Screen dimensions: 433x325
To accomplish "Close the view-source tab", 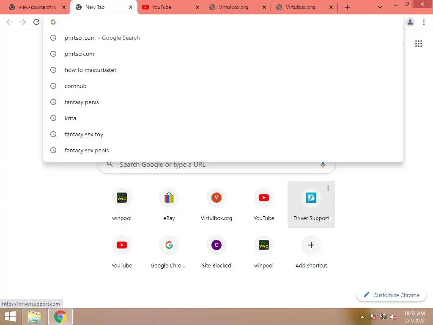I will pos(64,7).
